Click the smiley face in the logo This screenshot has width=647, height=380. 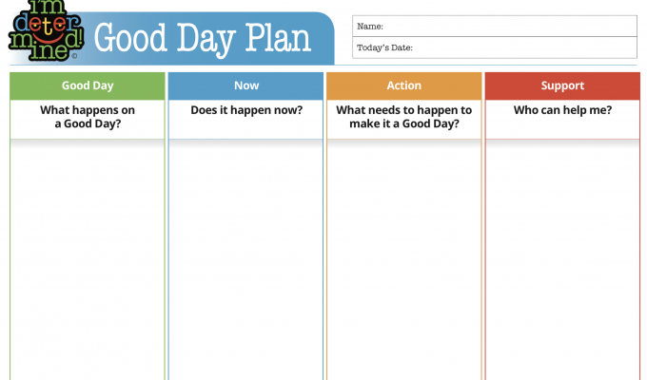point(47,32)
